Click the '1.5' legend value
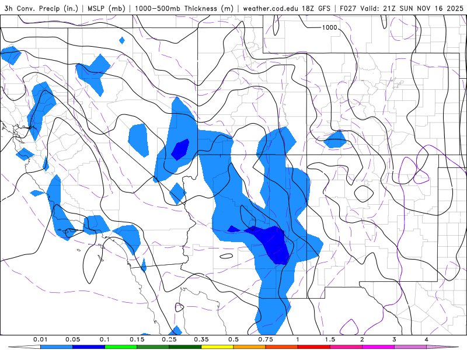Viewport: 467px width, 350px height. coord(330,339)
